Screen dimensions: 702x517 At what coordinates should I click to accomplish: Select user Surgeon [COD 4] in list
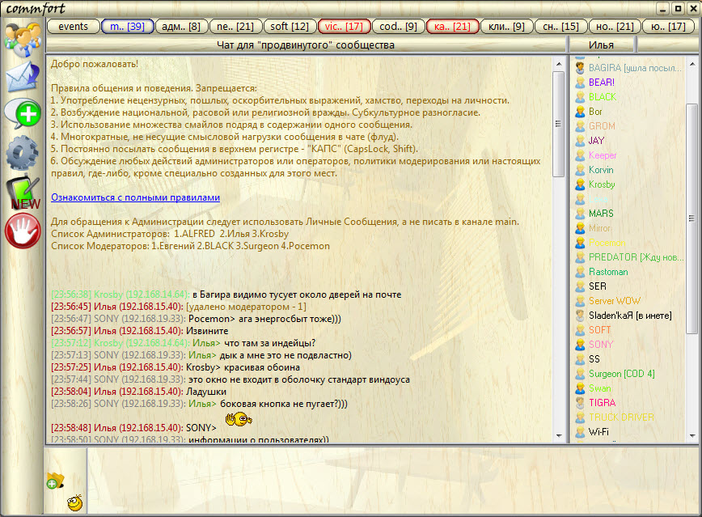point(621,374)
